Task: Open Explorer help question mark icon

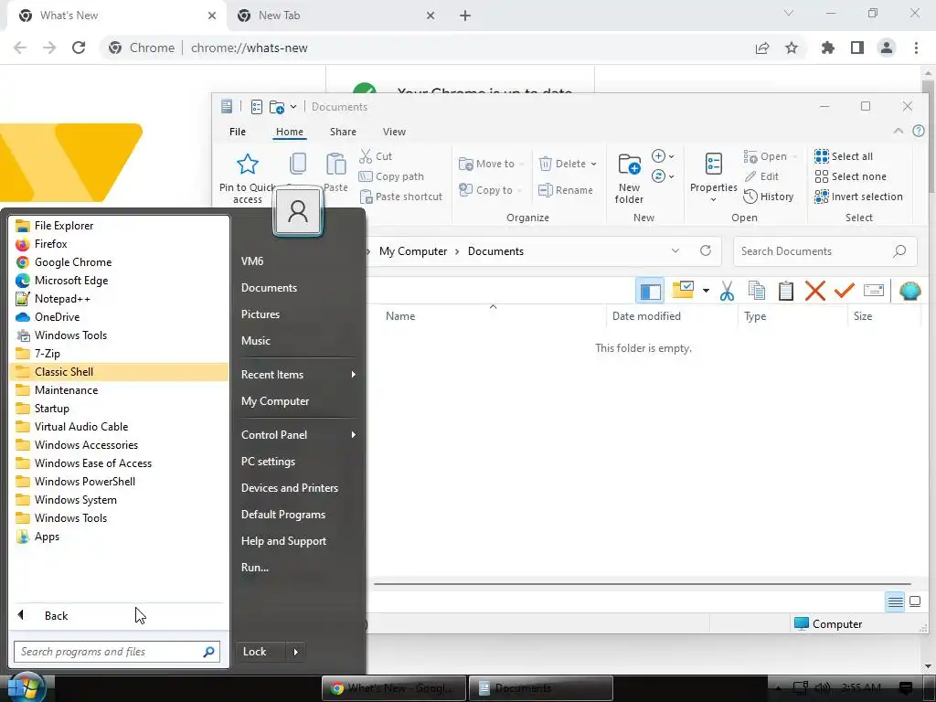Action: click(919, 131)
